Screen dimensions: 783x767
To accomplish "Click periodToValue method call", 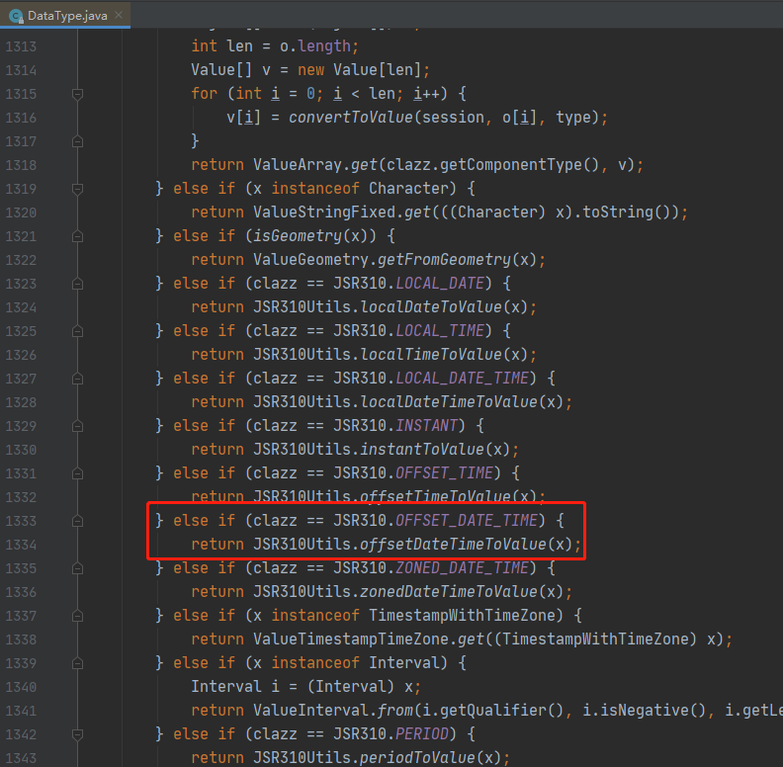I will click(418, 758).
